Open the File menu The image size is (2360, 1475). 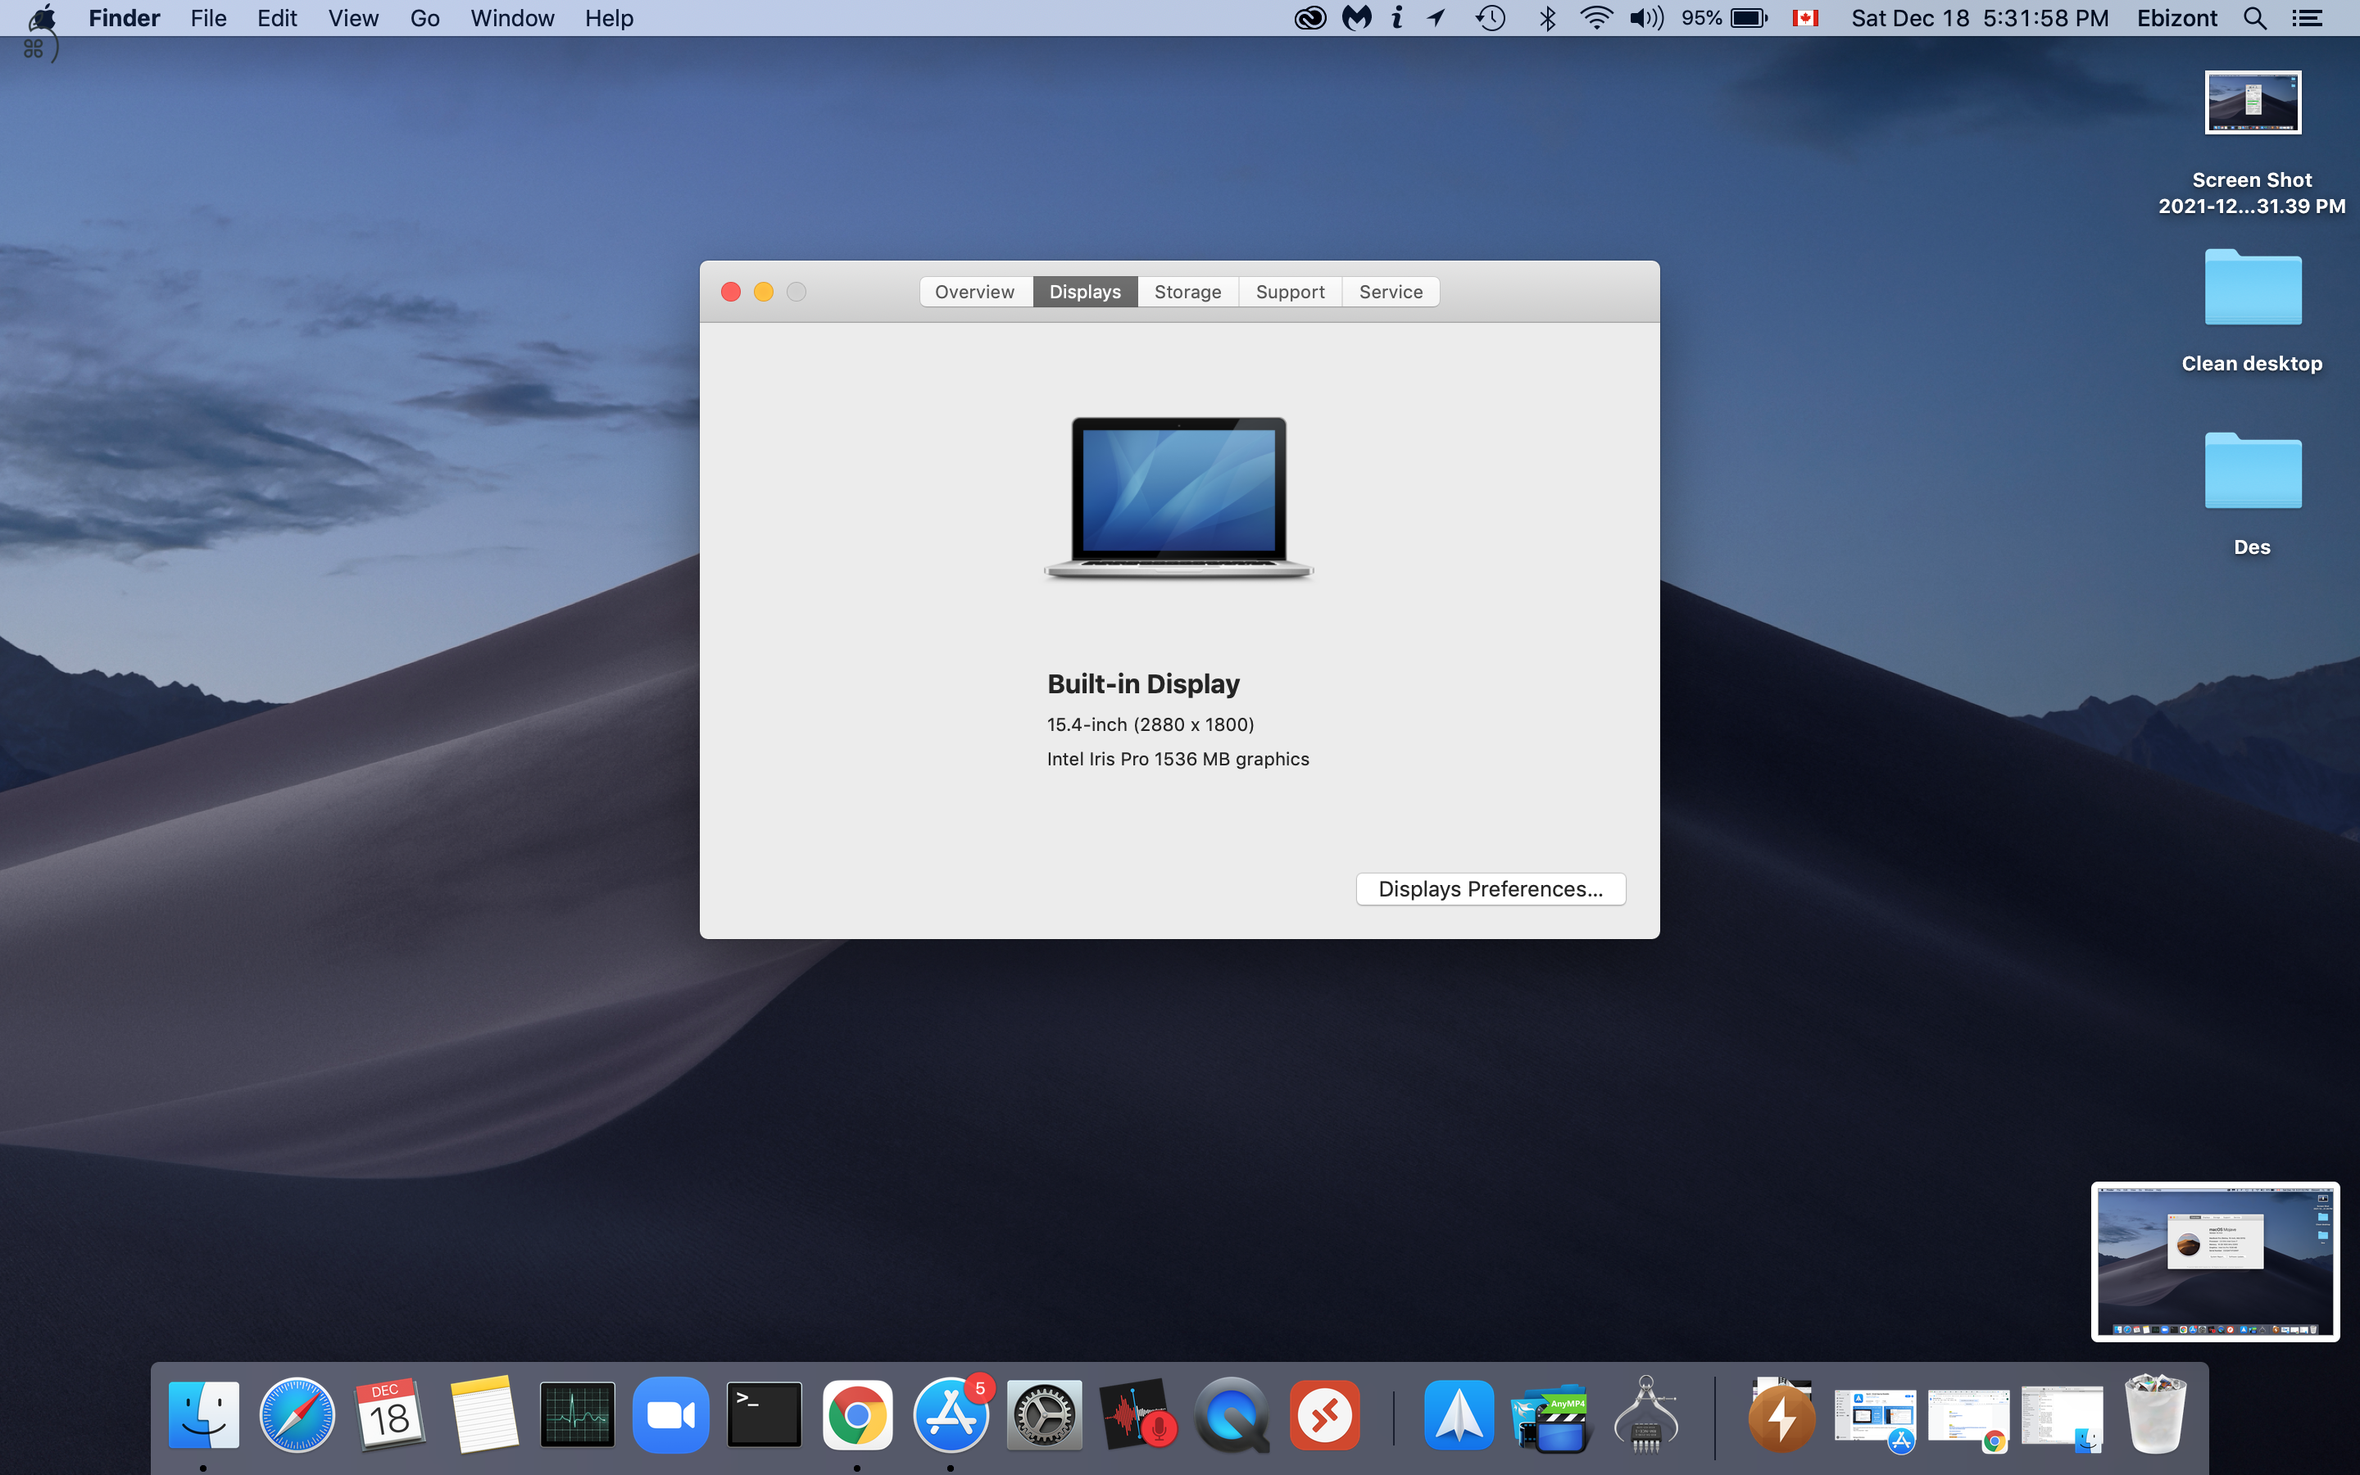(x=209, y=17)
